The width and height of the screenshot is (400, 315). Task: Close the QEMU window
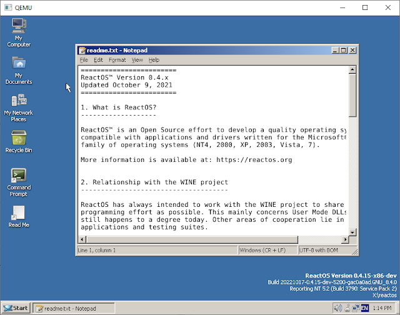[387, 7]
